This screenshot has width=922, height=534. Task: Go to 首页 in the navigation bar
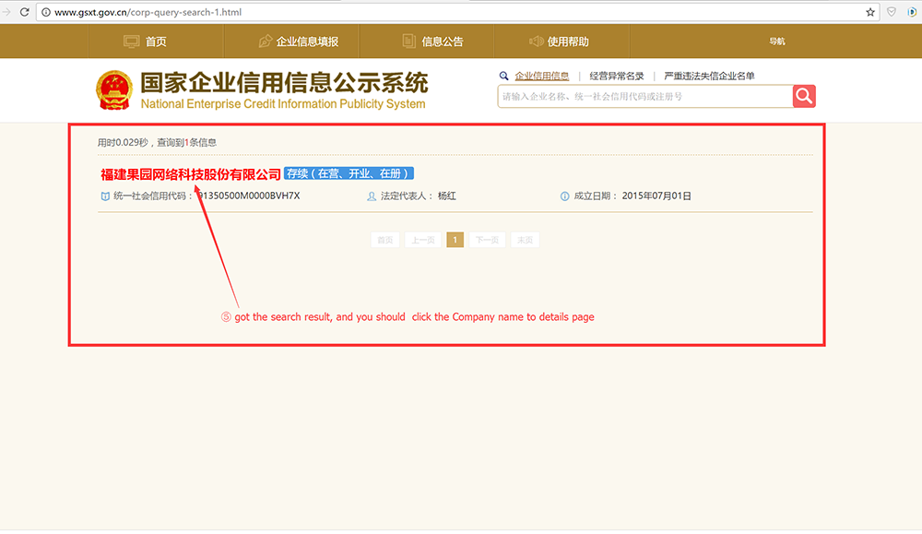[156, 42]
